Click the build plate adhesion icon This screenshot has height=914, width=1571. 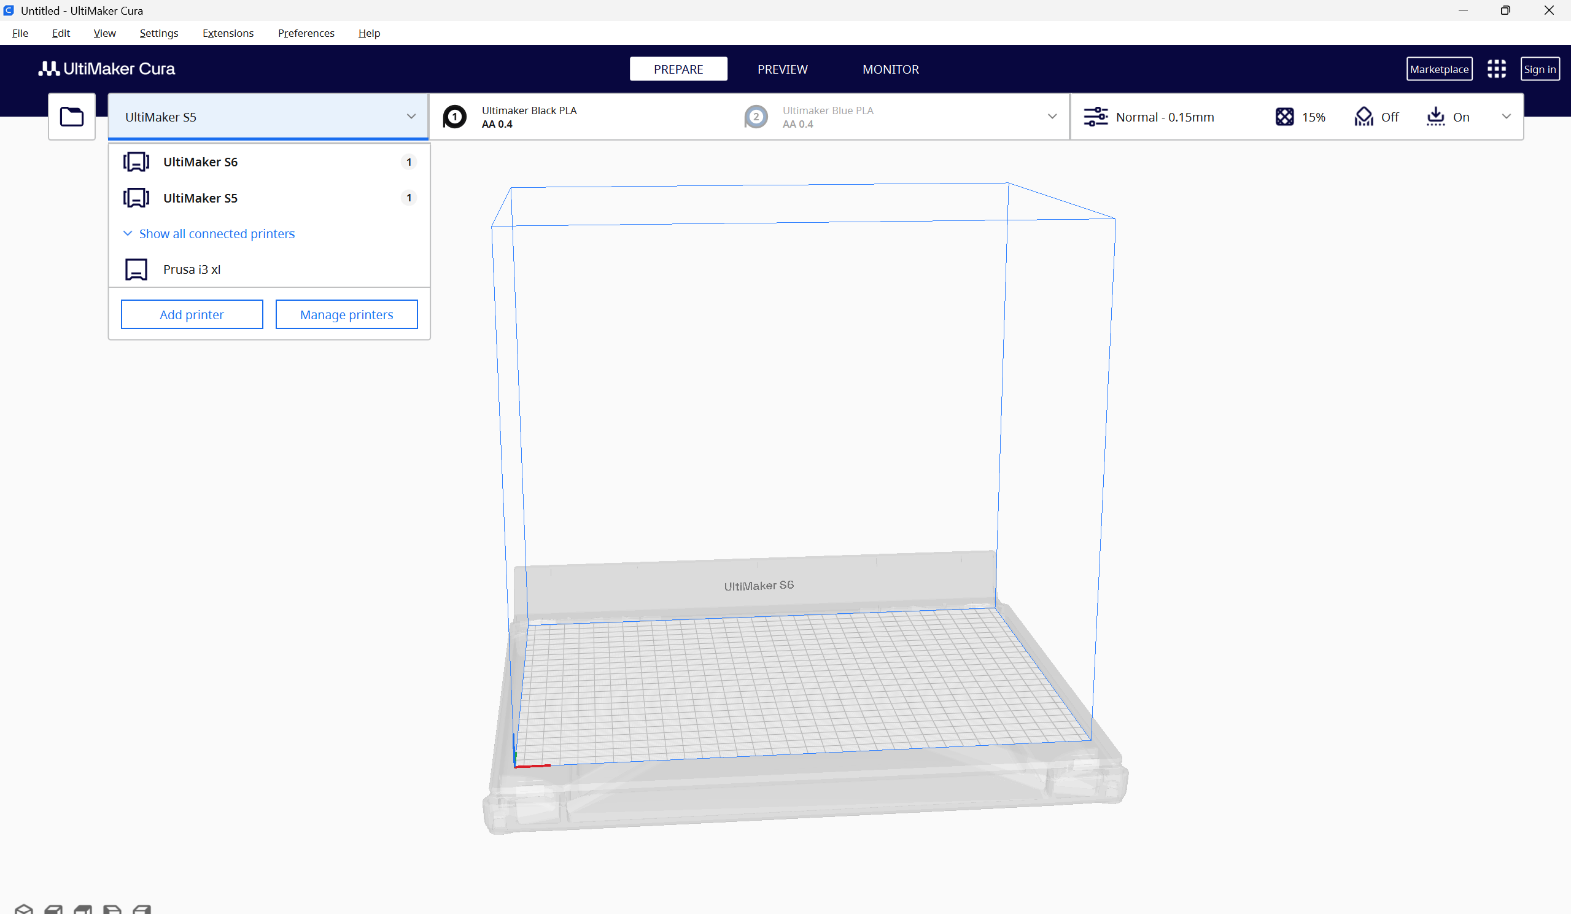[x=1435, y=117]
